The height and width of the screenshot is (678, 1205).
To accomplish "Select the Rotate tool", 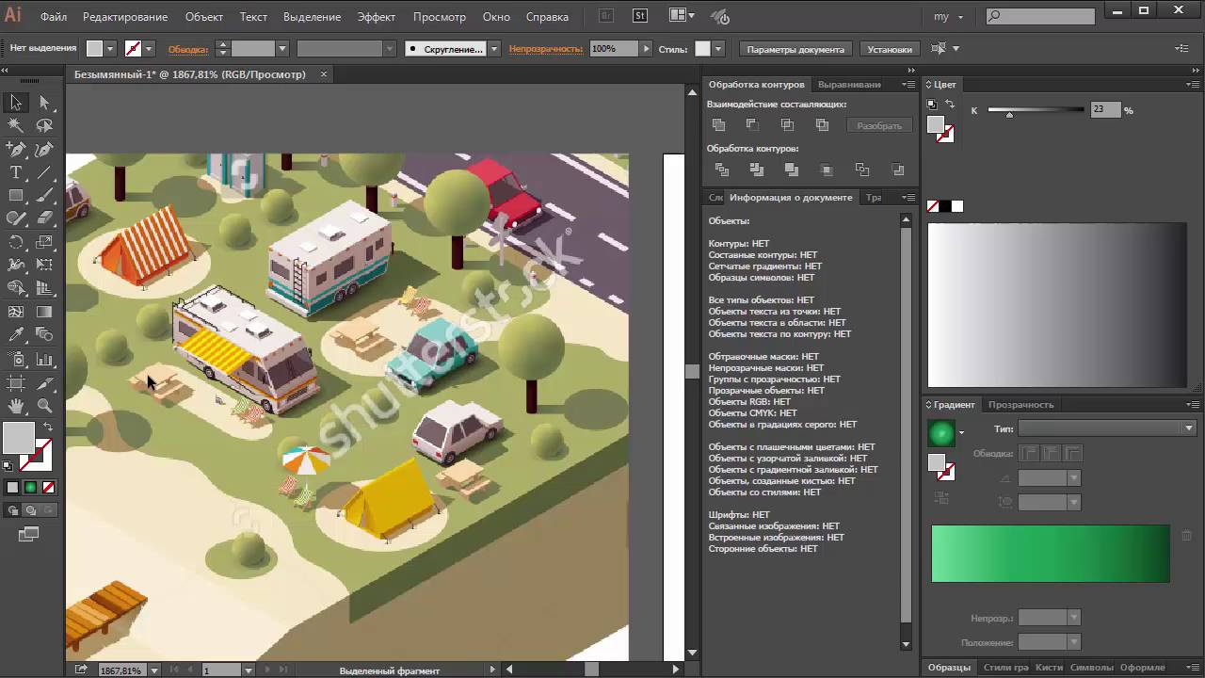I will point(16,242).
